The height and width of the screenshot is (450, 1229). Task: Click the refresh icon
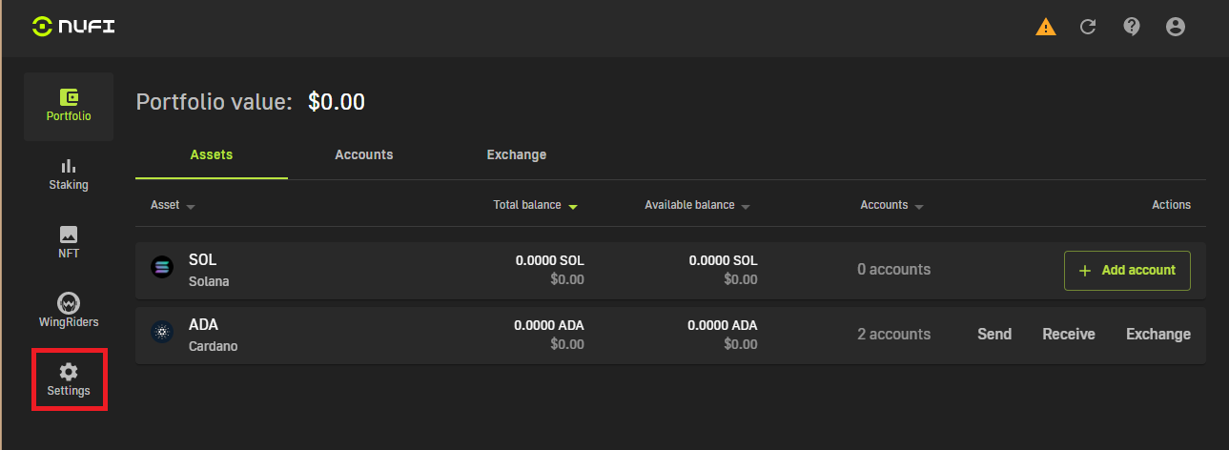coord(1088,27)
